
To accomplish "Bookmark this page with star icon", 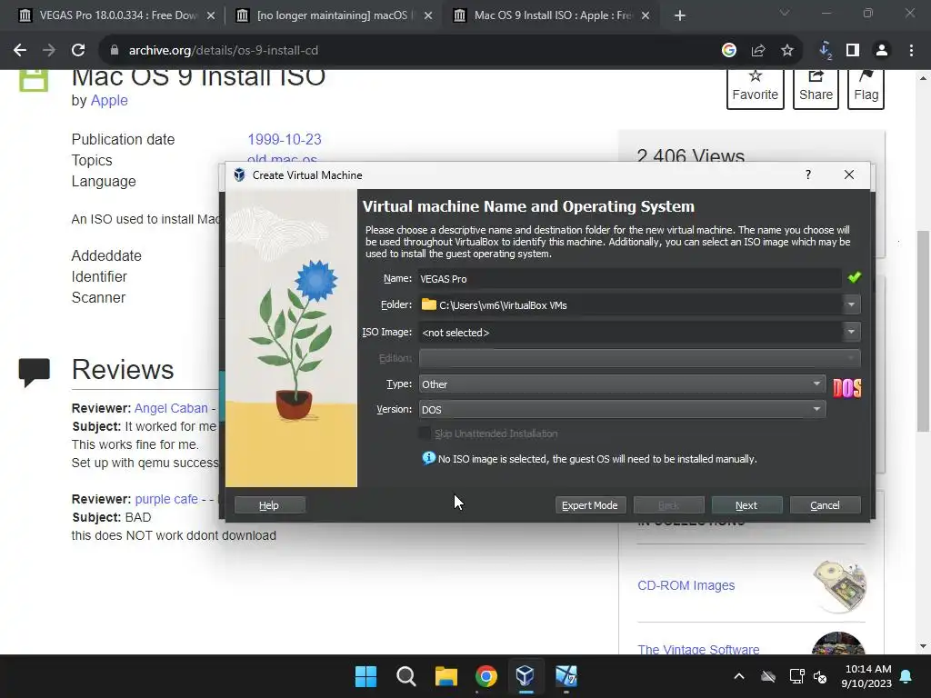I will click(x=786, y=51).
